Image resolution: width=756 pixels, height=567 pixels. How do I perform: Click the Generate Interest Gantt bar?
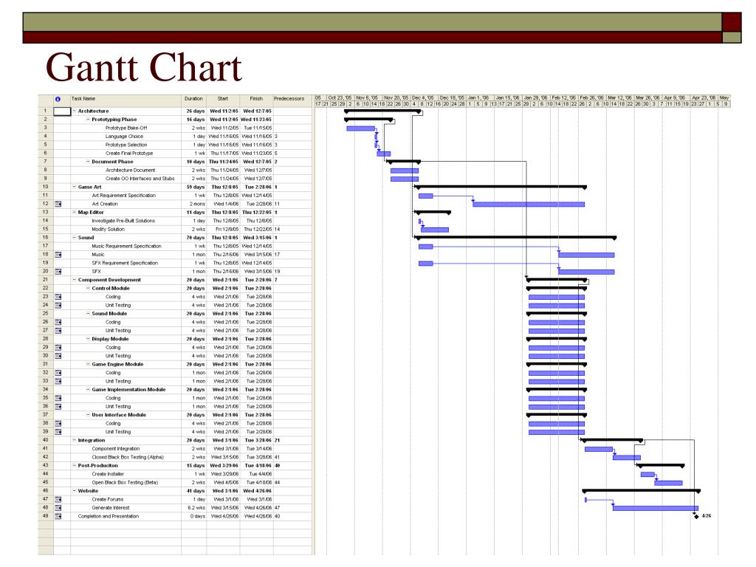(x=656, y=508)
